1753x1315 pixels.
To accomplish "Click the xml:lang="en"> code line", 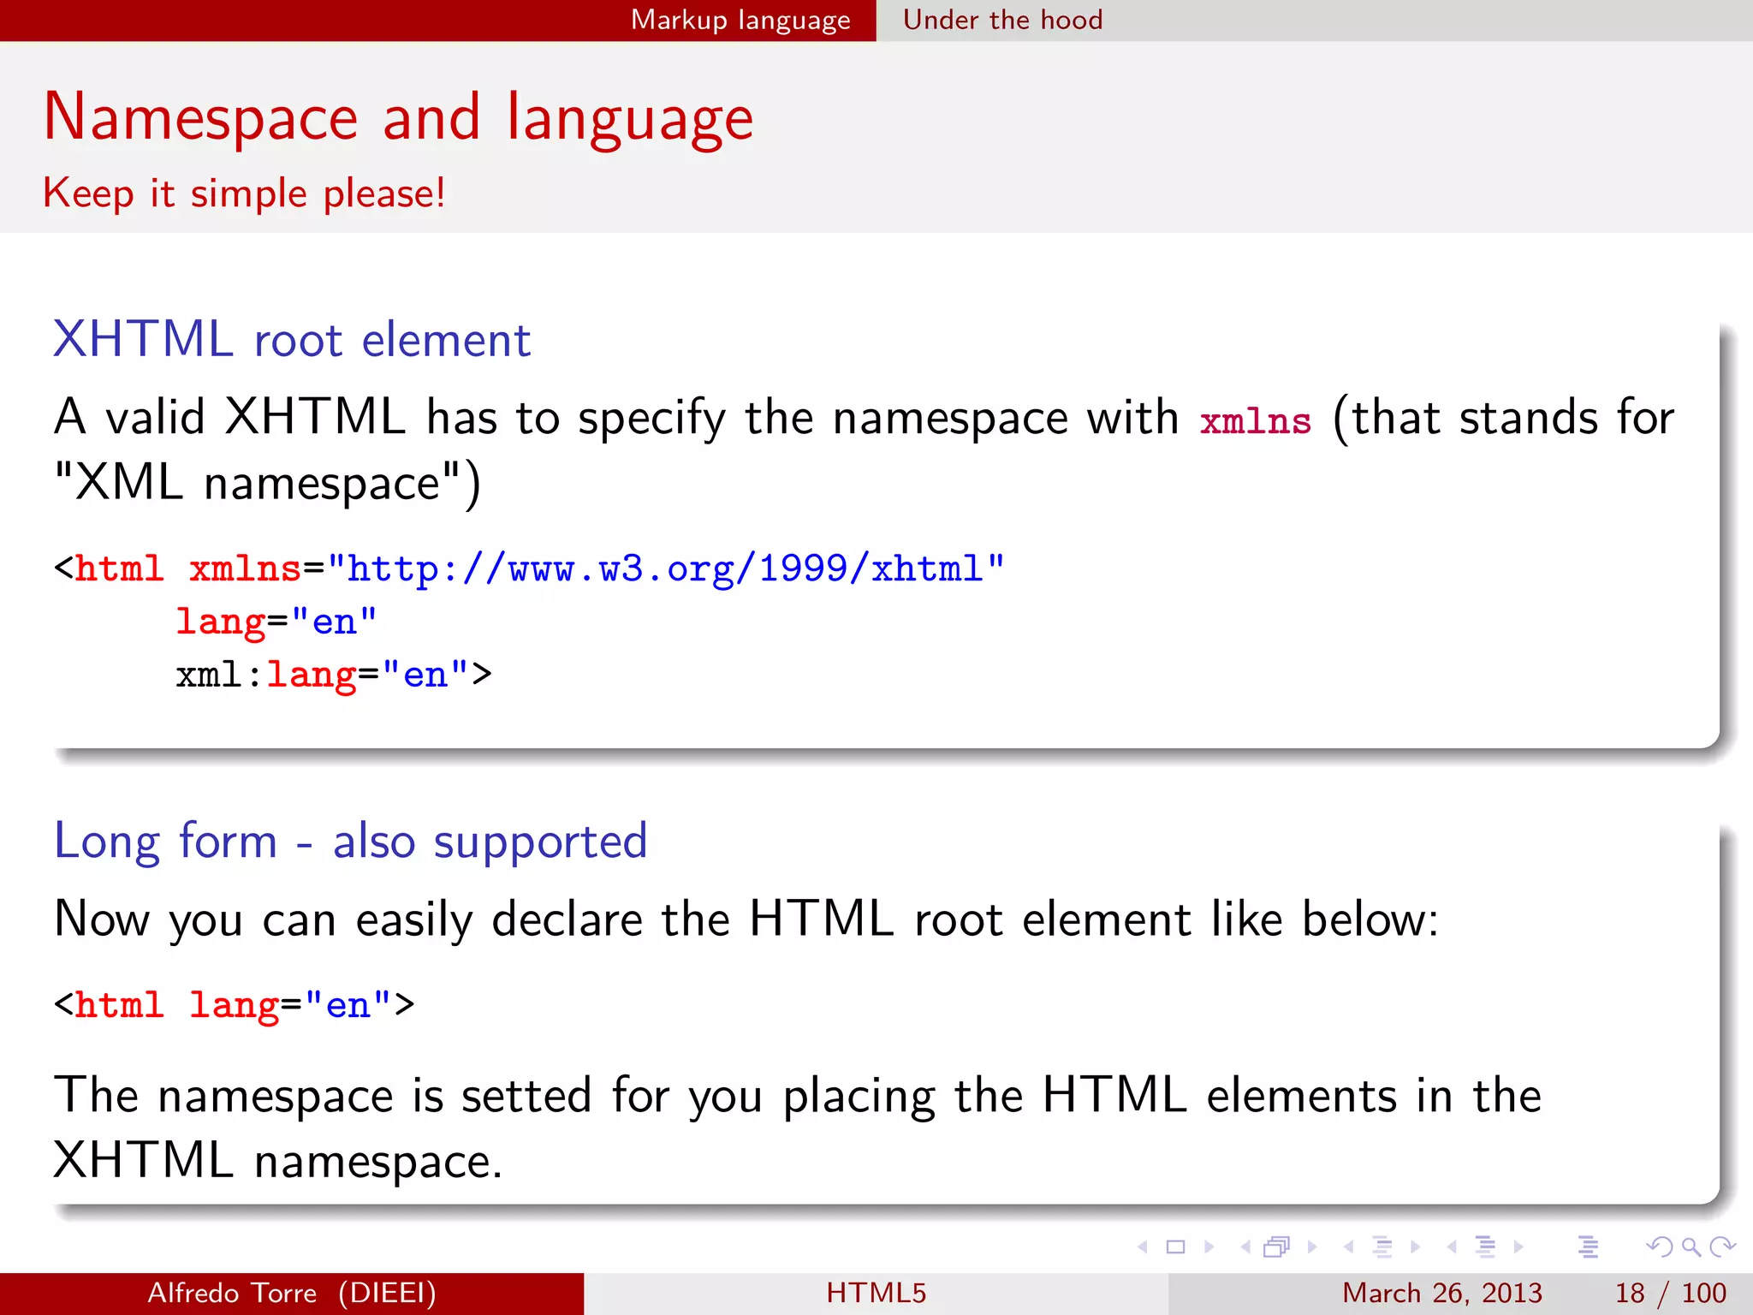I will click(x=334, y=675).
